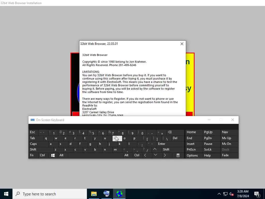
Task: Open the network status tray icon
Action: point(225,194)
